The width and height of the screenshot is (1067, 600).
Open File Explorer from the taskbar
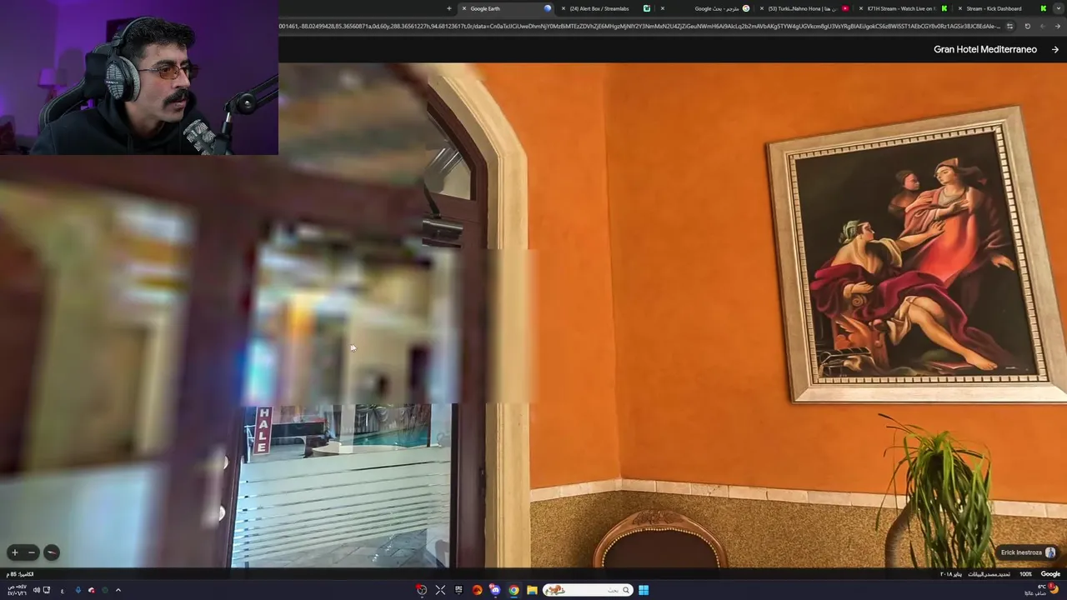(x=532, y=590)
